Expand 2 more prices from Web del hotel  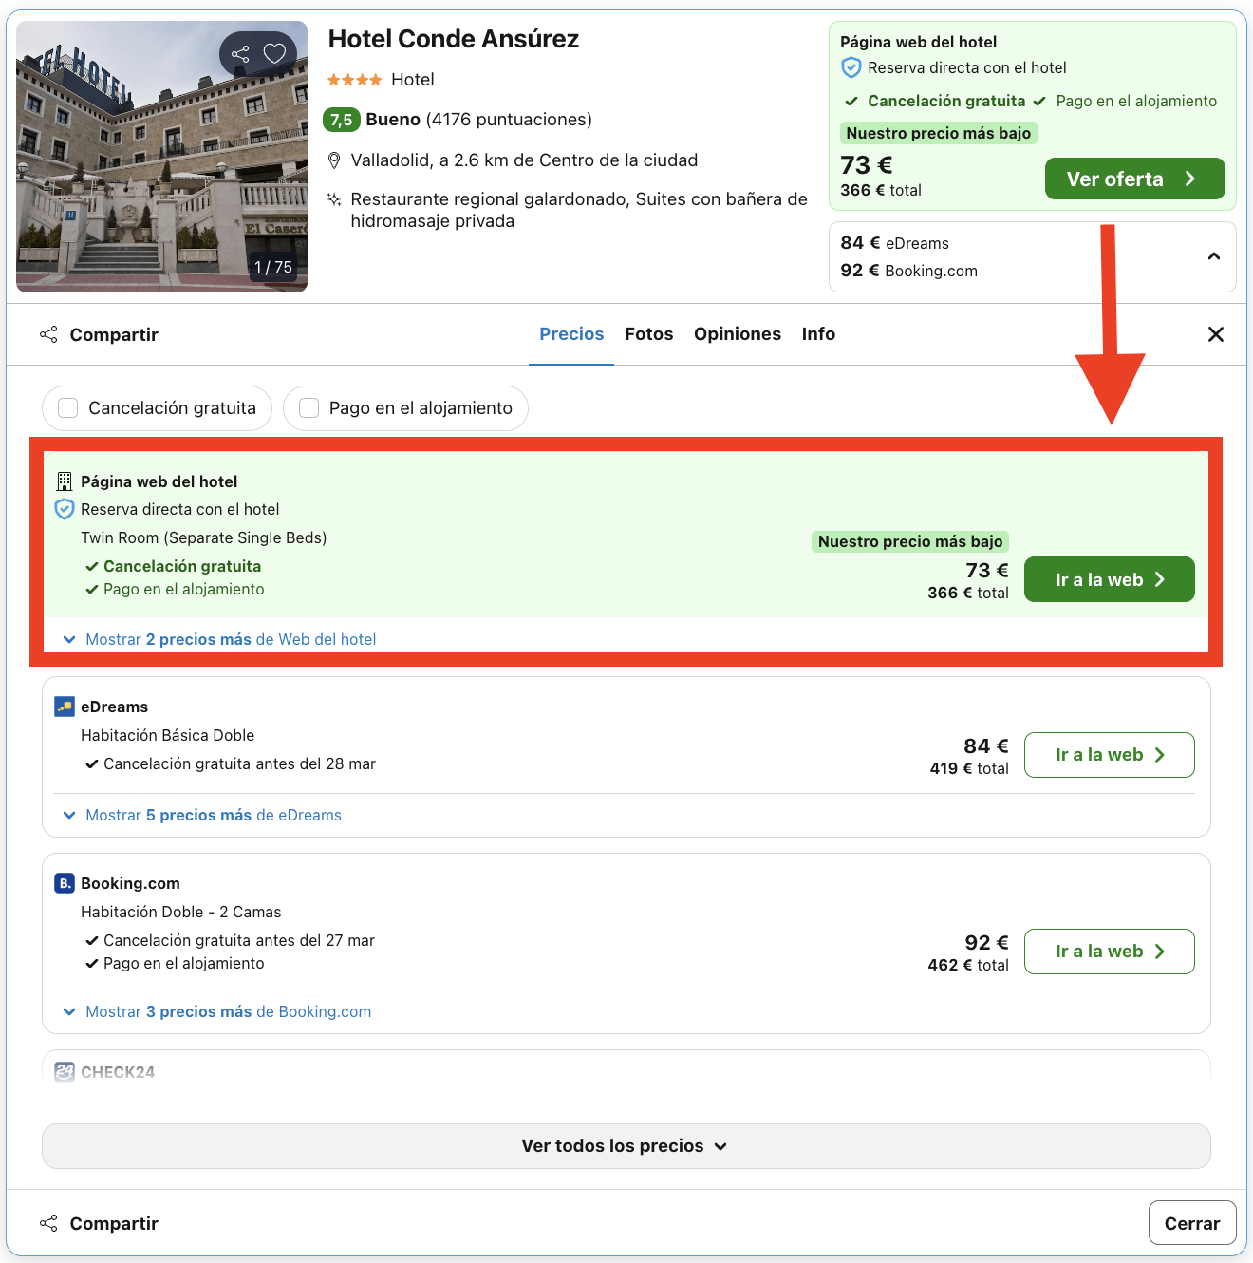[220, 639]
